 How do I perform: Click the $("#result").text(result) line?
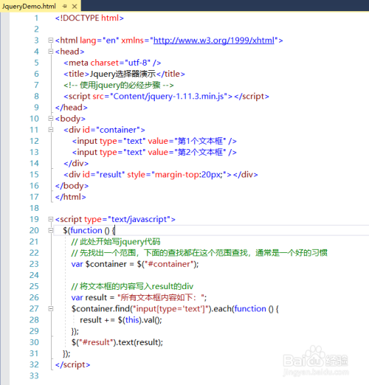point(117,342)
